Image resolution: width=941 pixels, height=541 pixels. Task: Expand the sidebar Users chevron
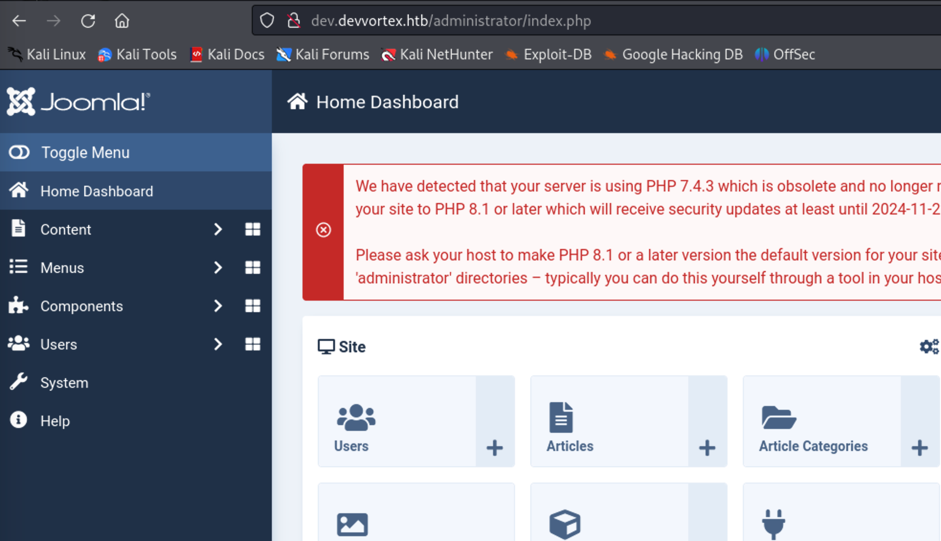[218, 344]
